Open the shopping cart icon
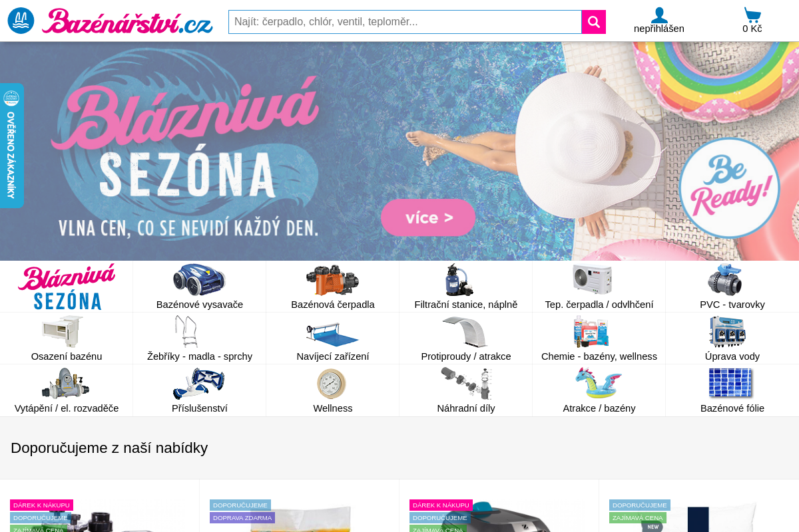799x532 pixels. 752,15
